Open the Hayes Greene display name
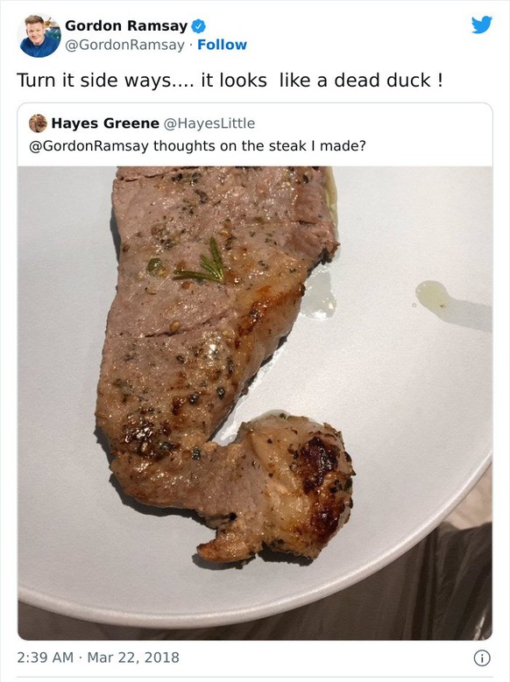 (x=105, y=123)
